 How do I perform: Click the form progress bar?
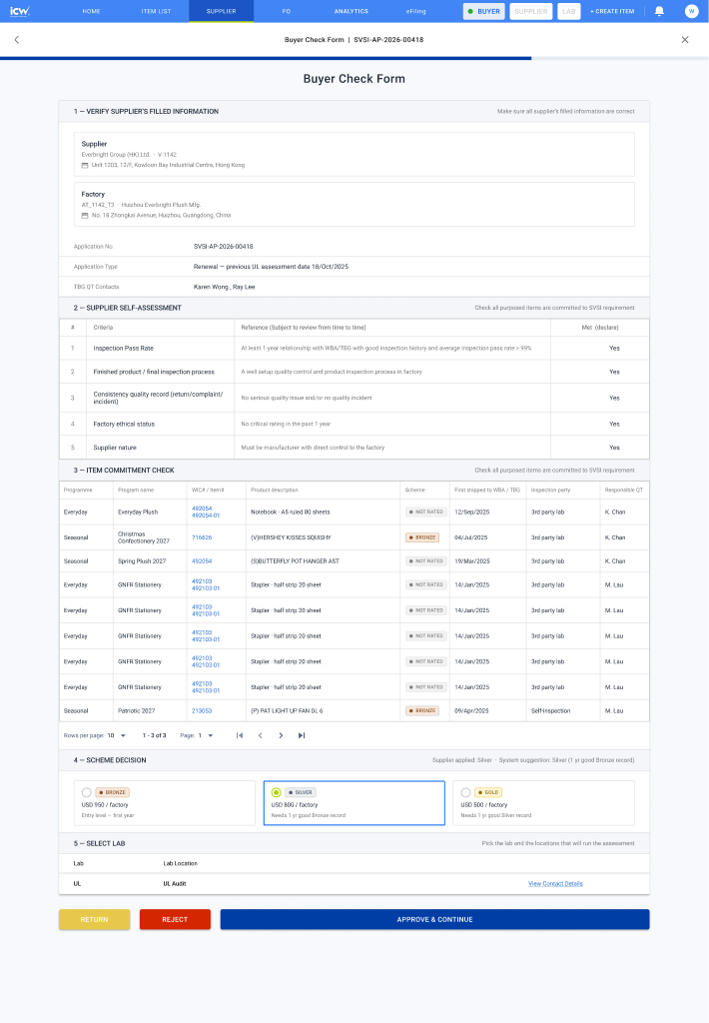click(354, 58)
